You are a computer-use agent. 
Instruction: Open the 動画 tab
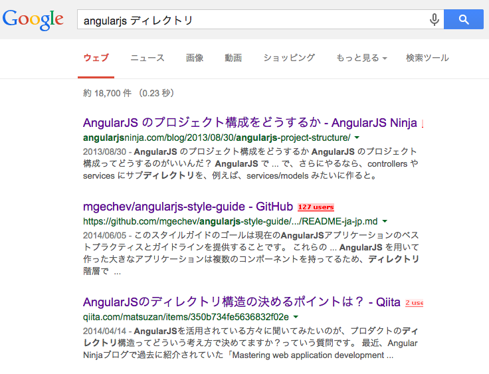233,58
